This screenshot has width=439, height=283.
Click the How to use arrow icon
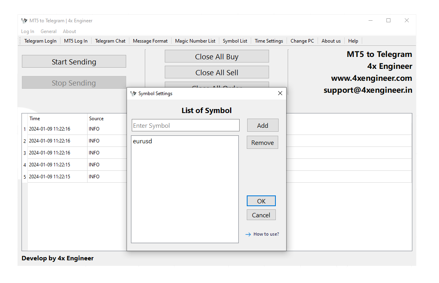(248, 234)
